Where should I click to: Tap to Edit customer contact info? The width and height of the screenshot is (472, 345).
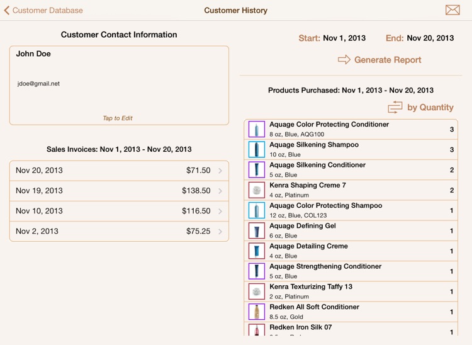(118, 118)
